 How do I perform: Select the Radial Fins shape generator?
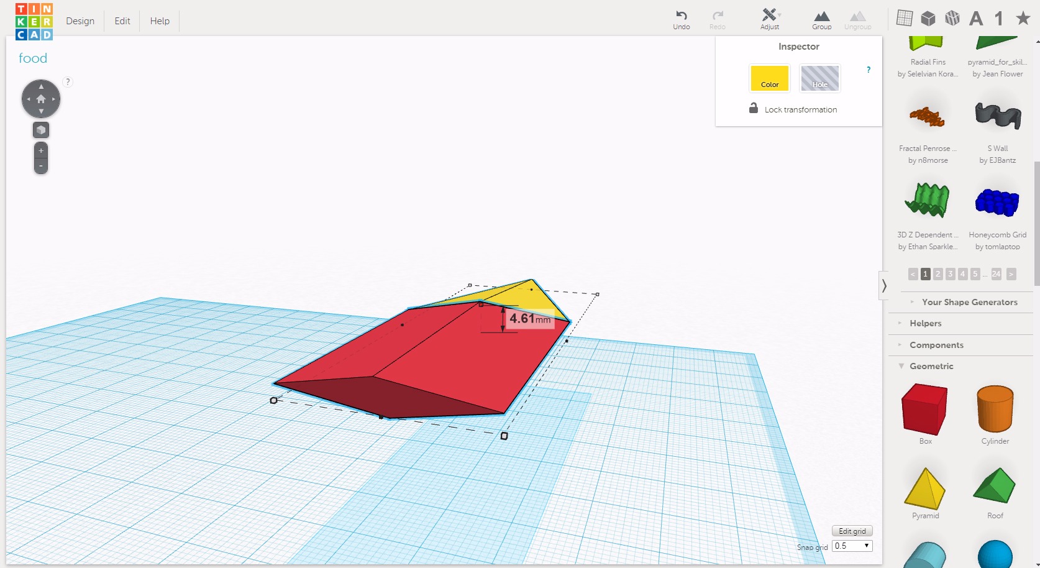click(x=928, y=57)
